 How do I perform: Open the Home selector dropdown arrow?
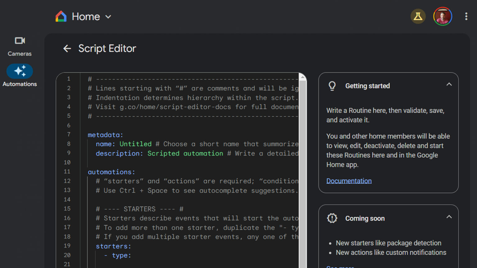[x=108, y=17]
